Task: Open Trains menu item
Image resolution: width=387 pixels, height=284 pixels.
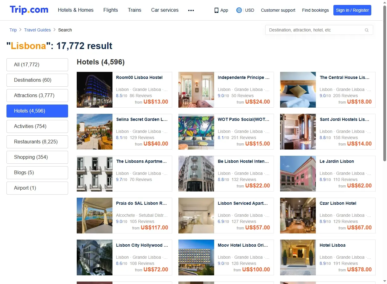Action: 135,10
